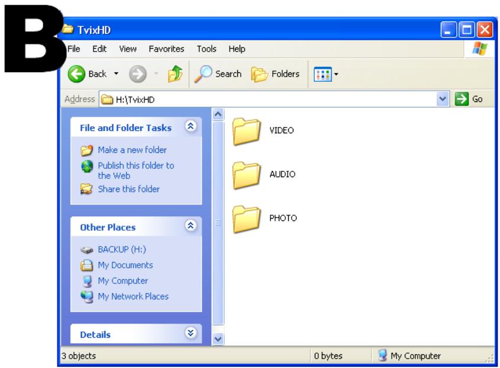Expand the address bar dropdown
Image resolution: width=500 pixels, height=368 pixels.
[443, 99]
